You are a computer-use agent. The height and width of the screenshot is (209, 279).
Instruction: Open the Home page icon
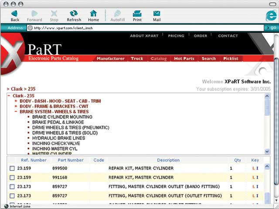[x=93, y=14]
